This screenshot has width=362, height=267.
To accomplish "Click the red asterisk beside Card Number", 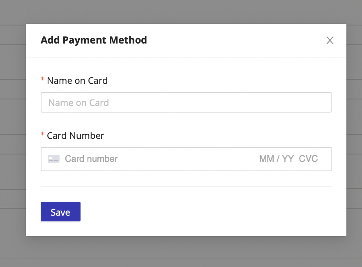I will pyautogui.click(x=42, y=135).
